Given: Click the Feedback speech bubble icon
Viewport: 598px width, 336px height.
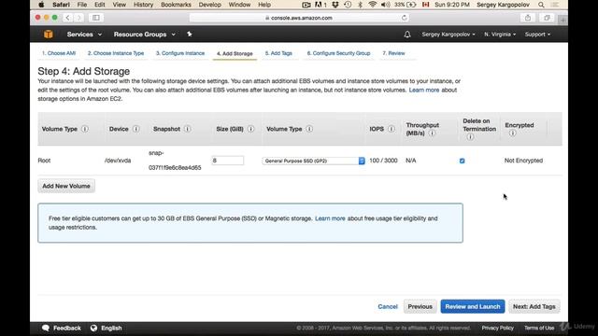Looking at the screenshot, I should coord(46,328).
